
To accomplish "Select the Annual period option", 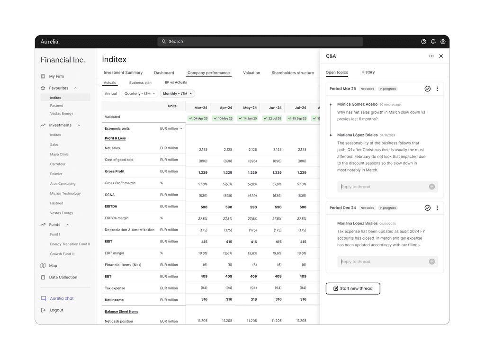I will 111,94.
